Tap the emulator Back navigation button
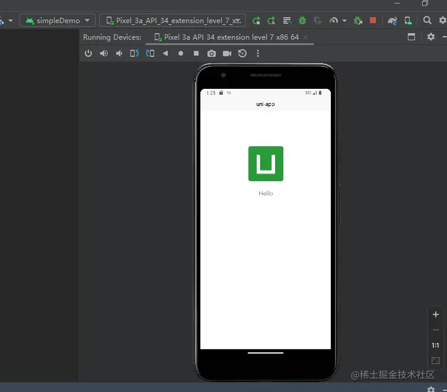 (165, 53)
